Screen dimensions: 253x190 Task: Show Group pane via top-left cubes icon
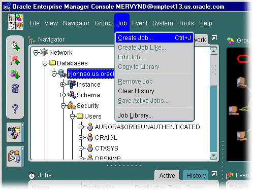pos(19,18)
